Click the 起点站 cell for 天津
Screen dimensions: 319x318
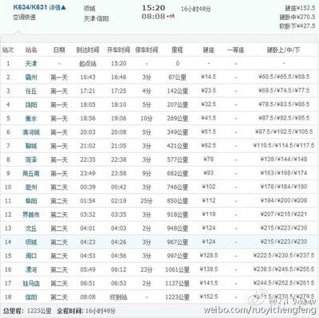tap(88, 64)
